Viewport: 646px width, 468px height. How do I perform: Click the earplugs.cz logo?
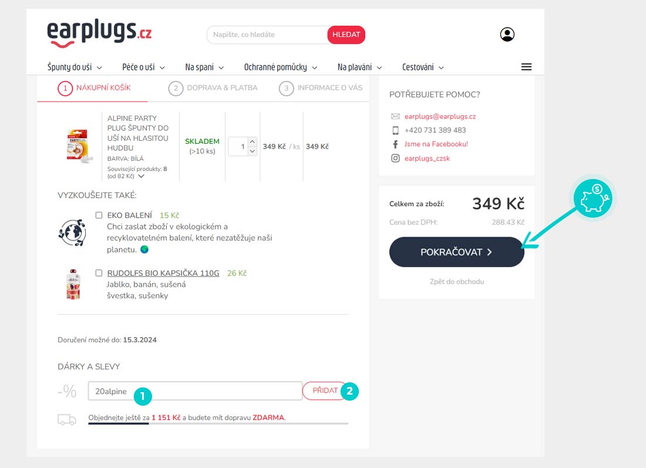(x=99, y=33)
